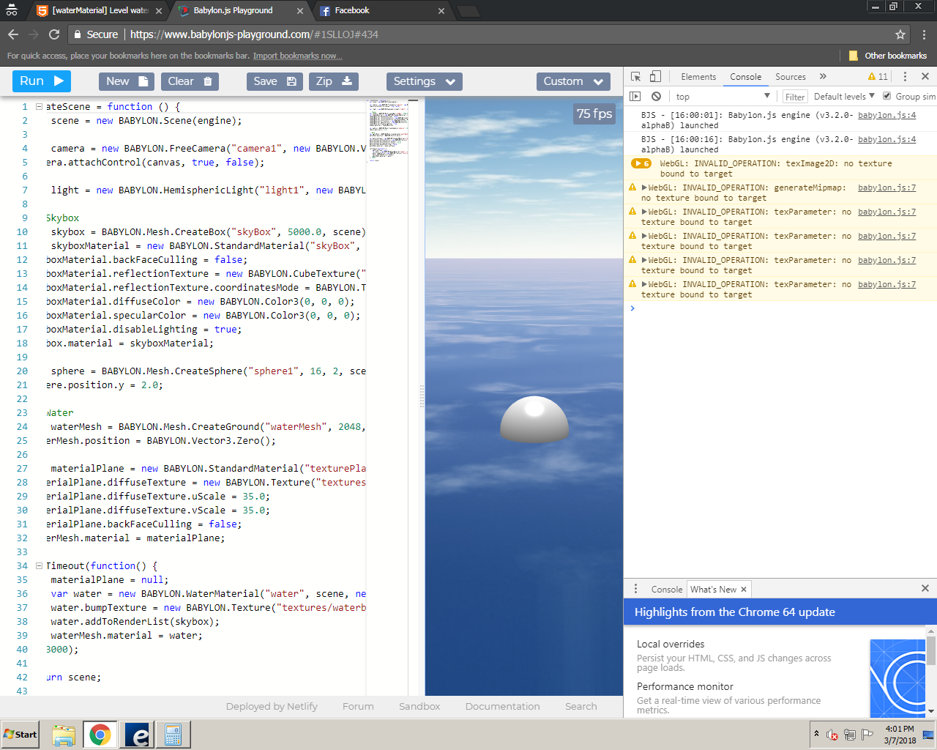937x750 pixels.
Task: Toggle the Group similar checkbox
Action: [887, 96]
